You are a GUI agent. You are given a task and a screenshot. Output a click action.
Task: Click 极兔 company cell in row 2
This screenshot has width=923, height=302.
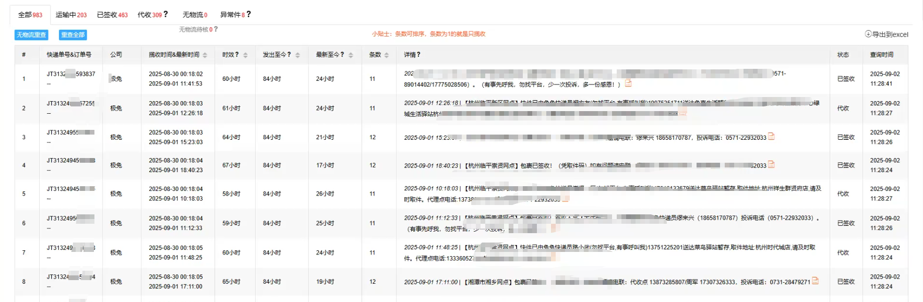[x=116, y=108]
